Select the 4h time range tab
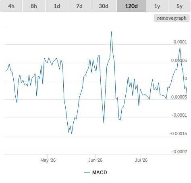 click(11, 6)
